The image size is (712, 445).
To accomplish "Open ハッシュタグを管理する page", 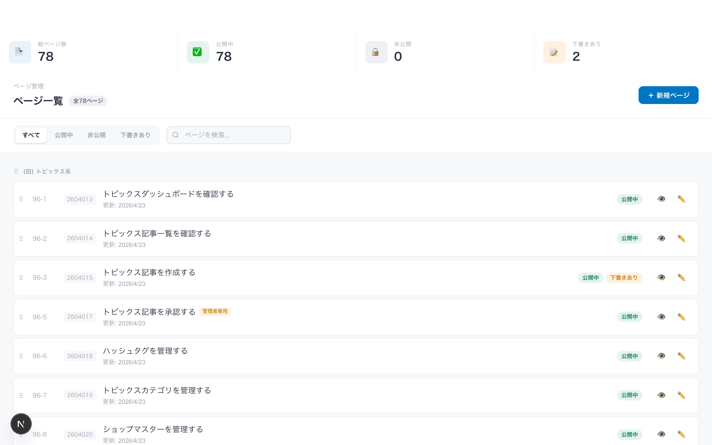I will (145, 351).
